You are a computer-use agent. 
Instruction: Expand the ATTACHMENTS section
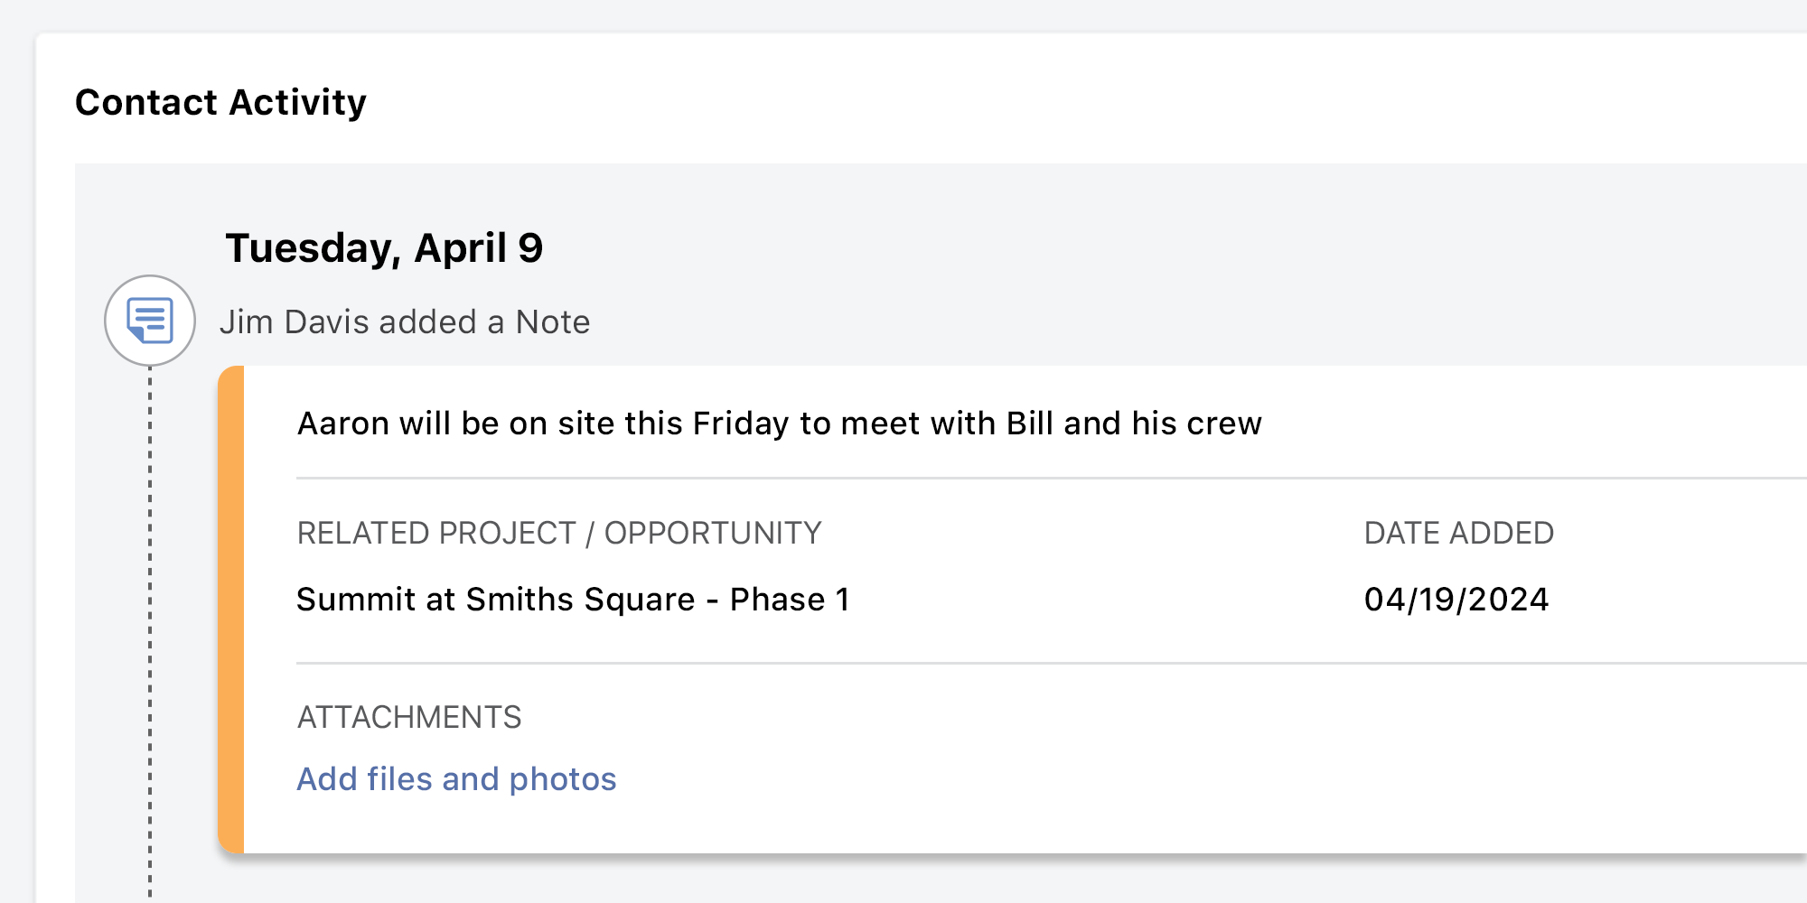[x=409, y=716]
